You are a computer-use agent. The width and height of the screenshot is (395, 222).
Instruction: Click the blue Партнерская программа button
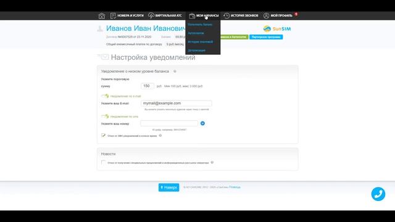(266, 37)
